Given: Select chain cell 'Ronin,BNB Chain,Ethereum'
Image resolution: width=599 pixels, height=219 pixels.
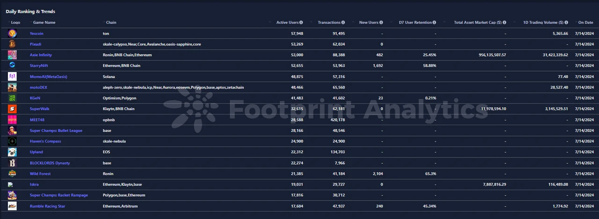Looking at the screenshot, I should 127,55.
